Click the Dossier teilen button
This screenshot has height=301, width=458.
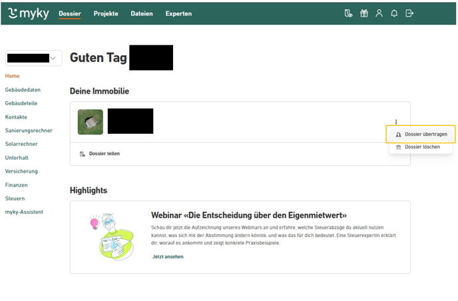point(100,154)
